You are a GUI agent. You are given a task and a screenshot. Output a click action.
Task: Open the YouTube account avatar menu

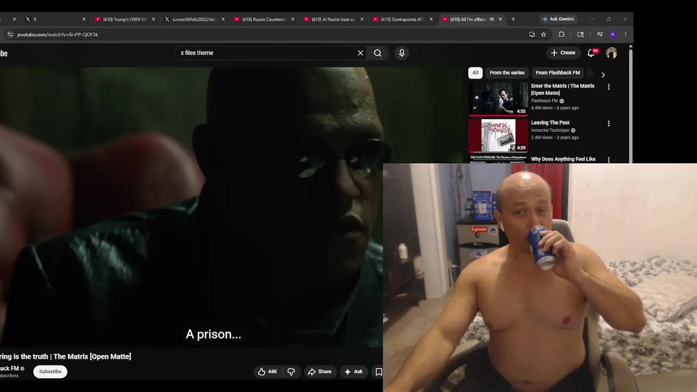coord(612,53)
